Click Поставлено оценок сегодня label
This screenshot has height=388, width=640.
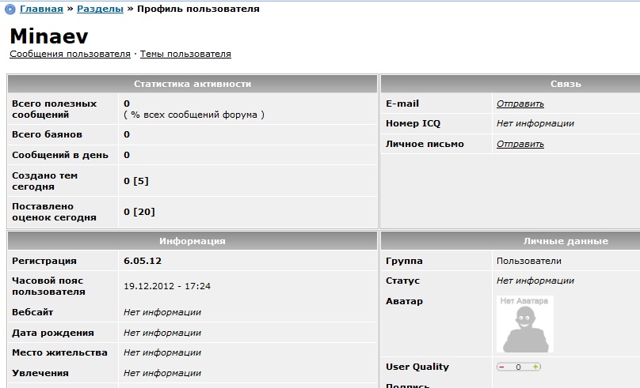[x=55, y=212]
